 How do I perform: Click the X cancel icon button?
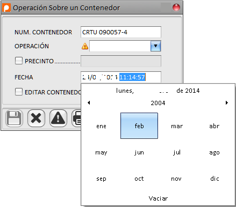36,119
